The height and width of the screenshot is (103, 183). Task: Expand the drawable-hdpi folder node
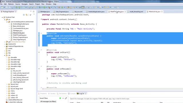tap(7, 60)
